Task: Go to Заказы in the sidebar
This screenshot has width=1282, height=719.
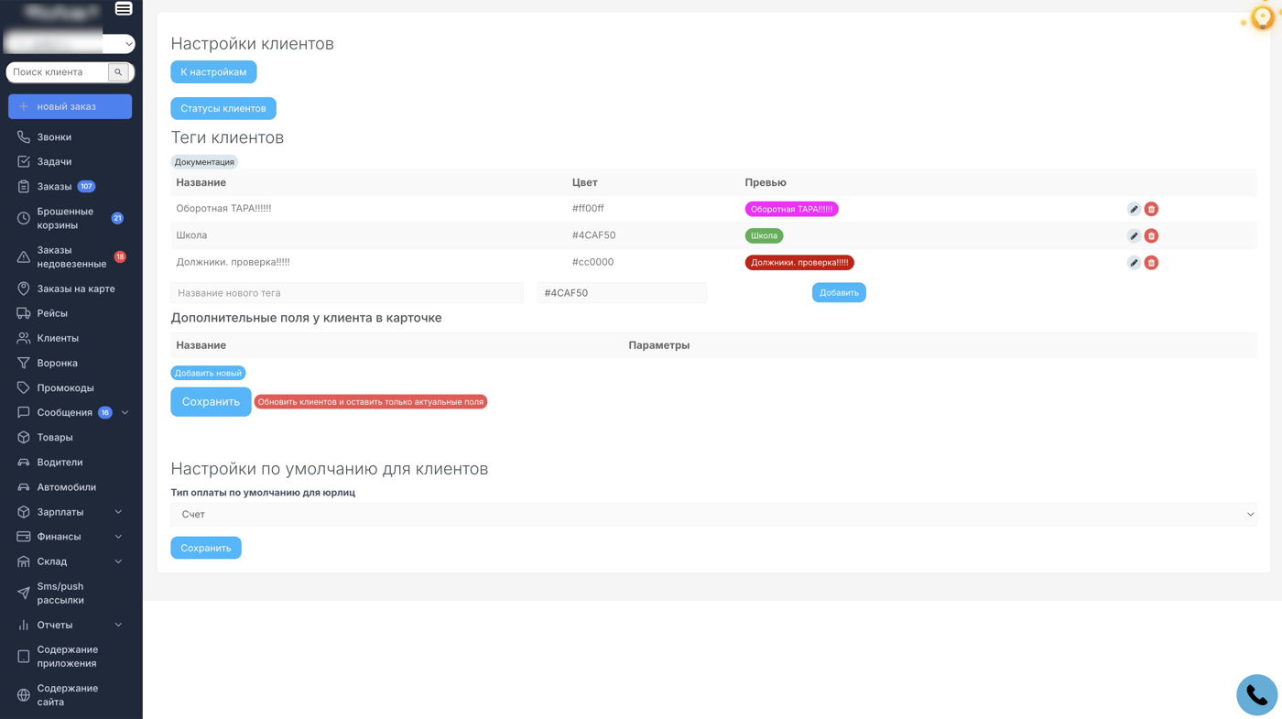Action: (x=54, y=187)
